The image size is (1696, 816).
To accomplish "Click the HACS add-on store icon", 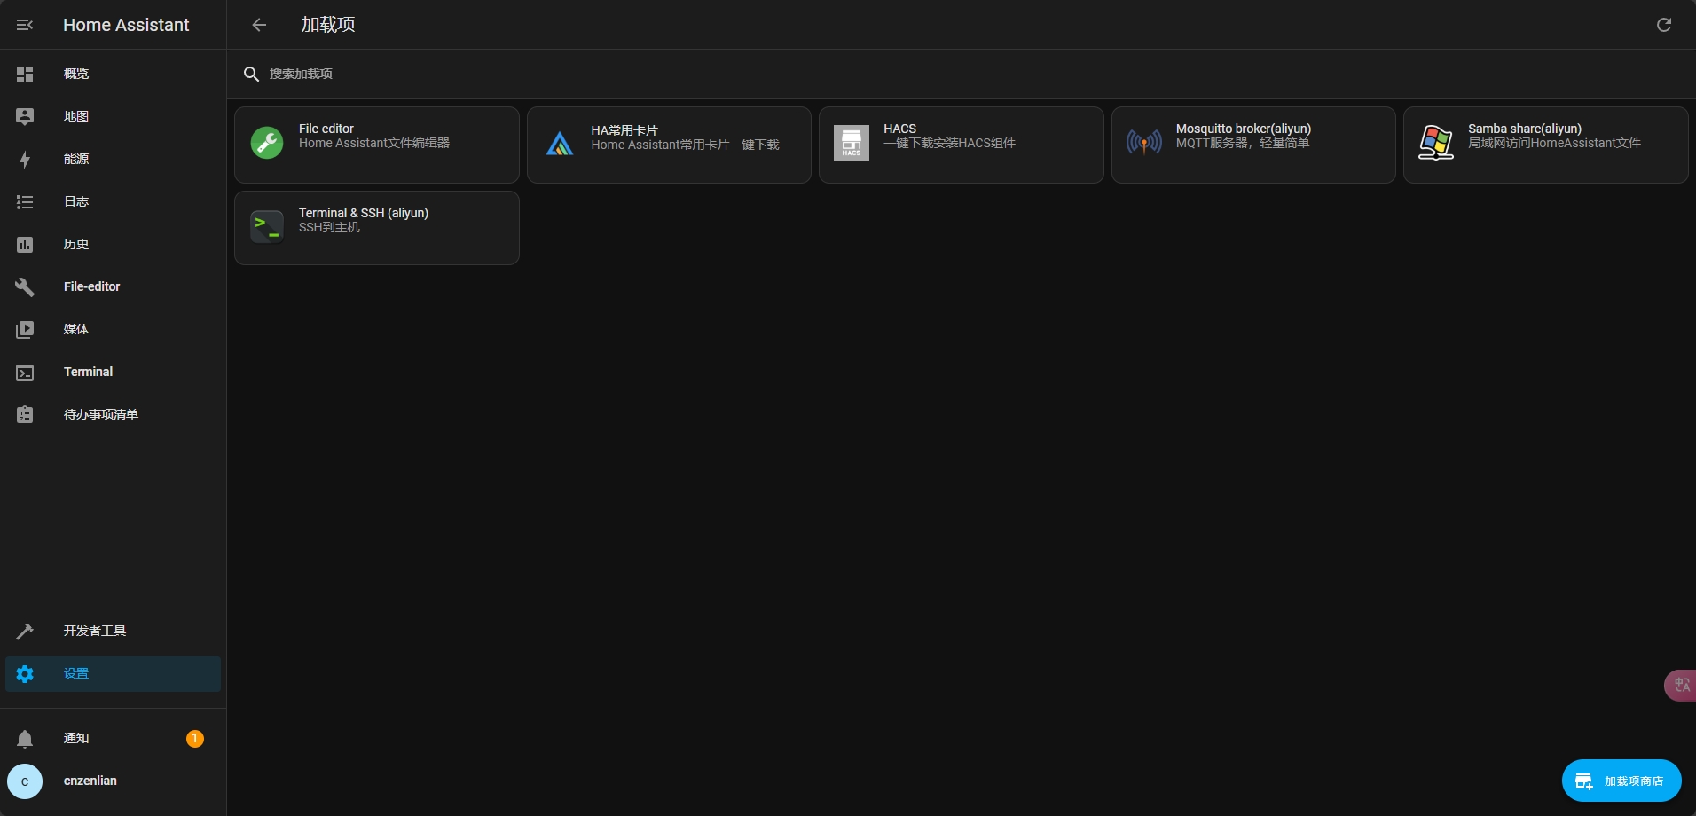I will pyautogui.click(x=852, y=143).
